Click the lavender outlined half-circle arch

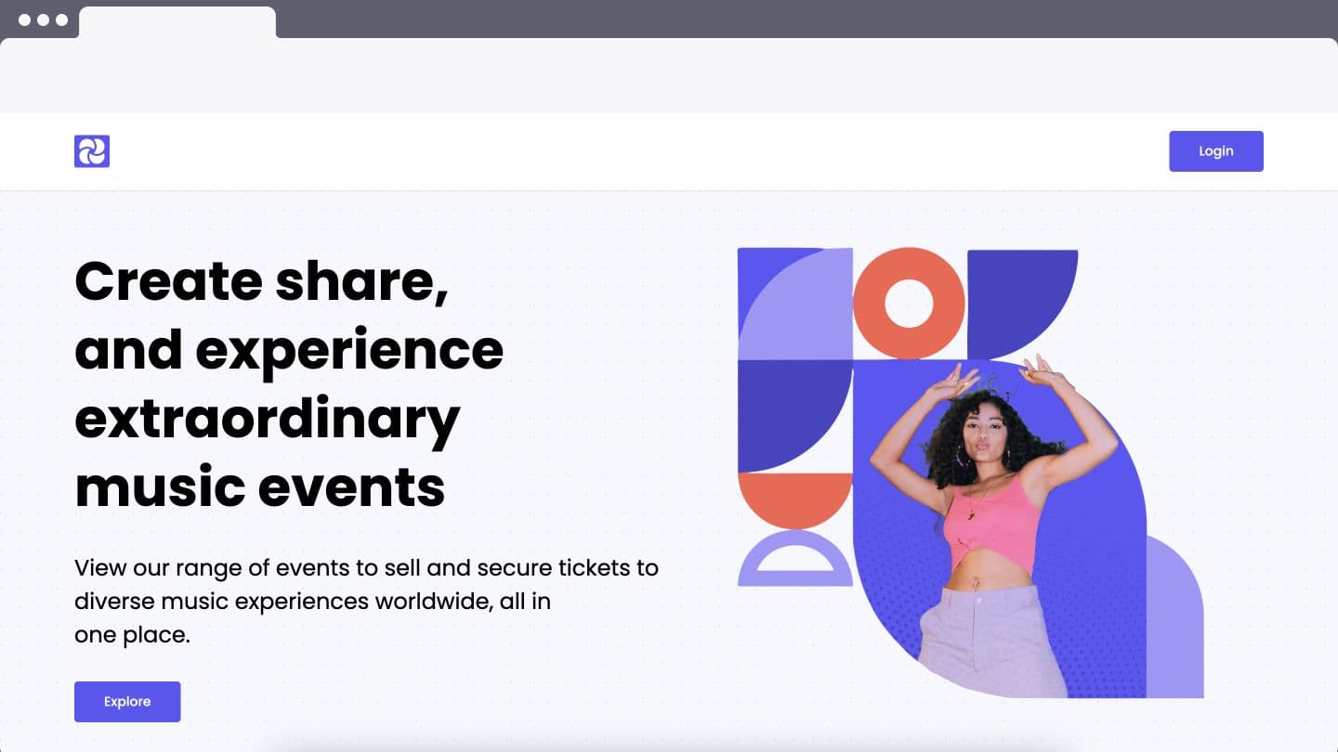[795, 559]
